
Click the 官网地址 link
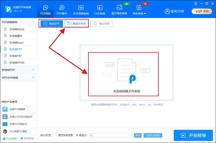(27, 138)
